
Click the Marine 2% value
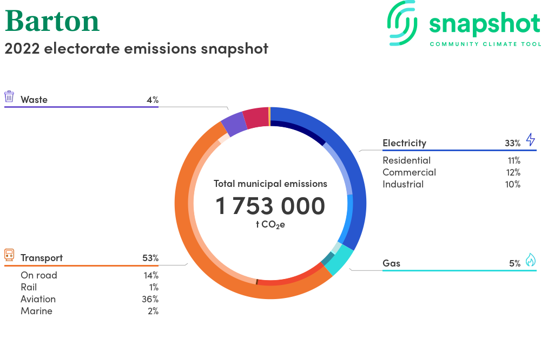pyautogui.click(x=153, y=311)
